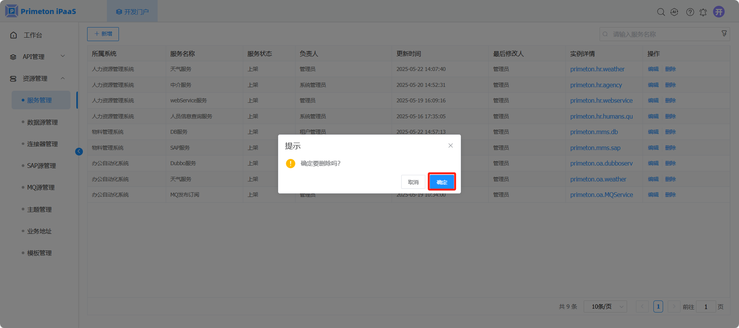Open the primeton.hr.weather instance link

coord(597,69)
